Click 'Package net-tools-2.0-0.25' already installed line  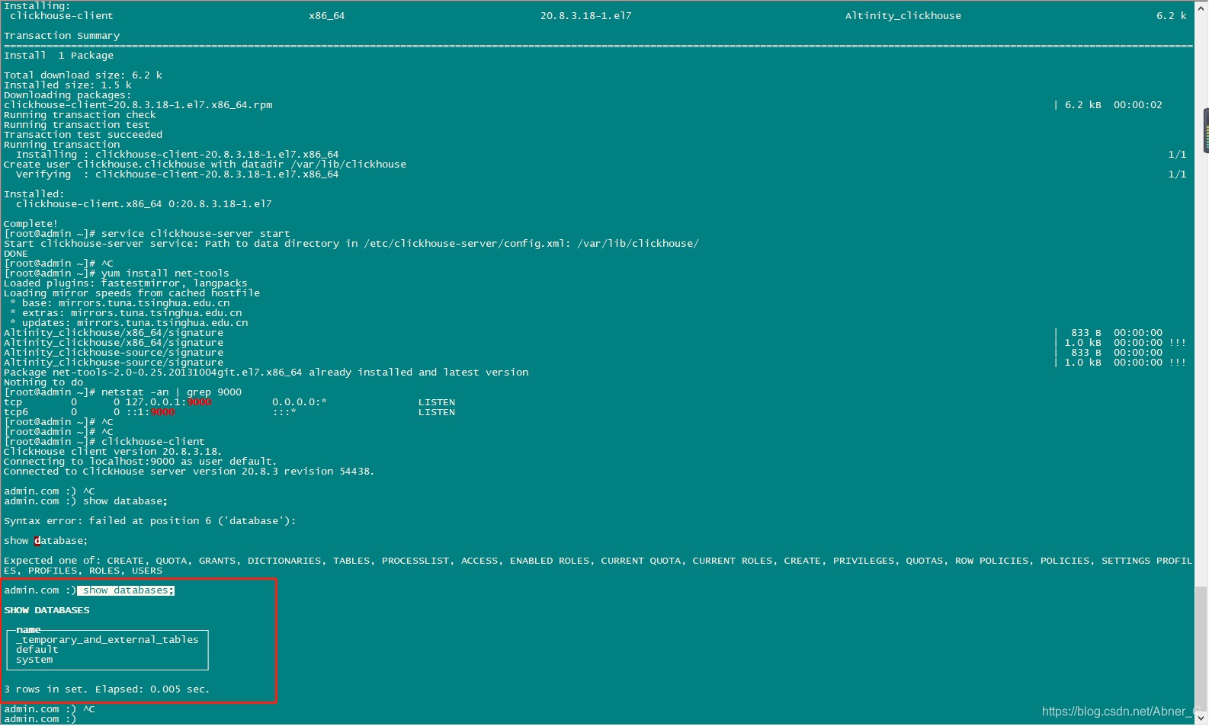[266, 373]
